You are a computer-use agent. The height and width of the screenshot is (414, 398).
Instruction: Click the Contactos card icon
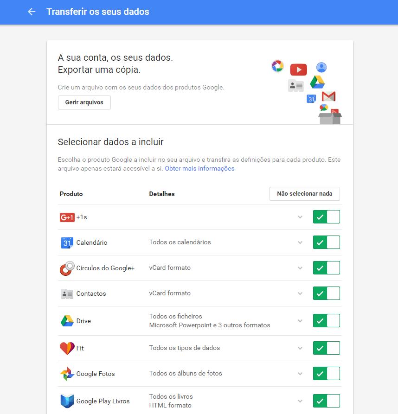click(67, 293)
